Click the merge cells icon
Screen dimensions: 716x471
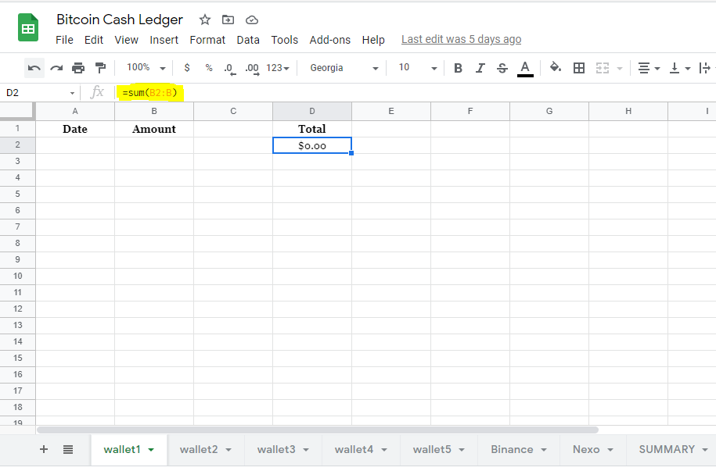tap(603, 68)
